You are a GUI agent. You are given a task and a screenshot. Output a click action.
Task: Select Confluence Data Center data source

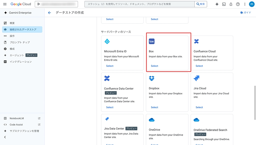110,107
